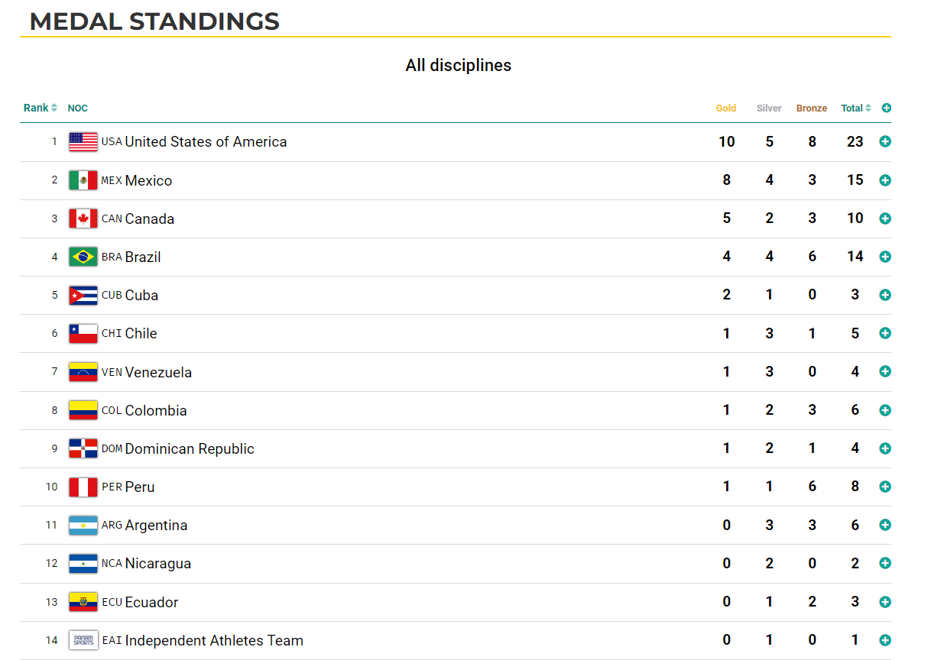Open the Argentina country link
The height and width of the screenshot is (660, 931).
pos(156,526)
